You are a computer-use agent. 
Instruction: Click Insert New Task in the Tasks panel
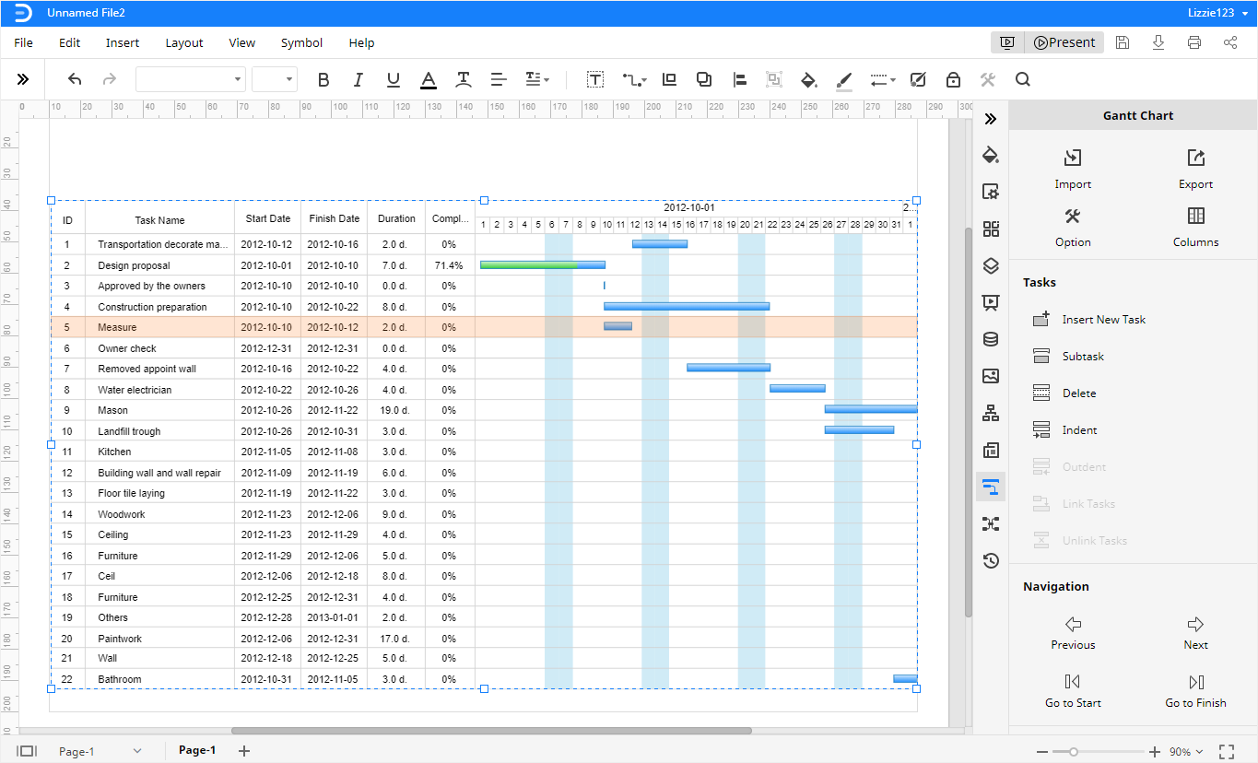coord(1101,319)
